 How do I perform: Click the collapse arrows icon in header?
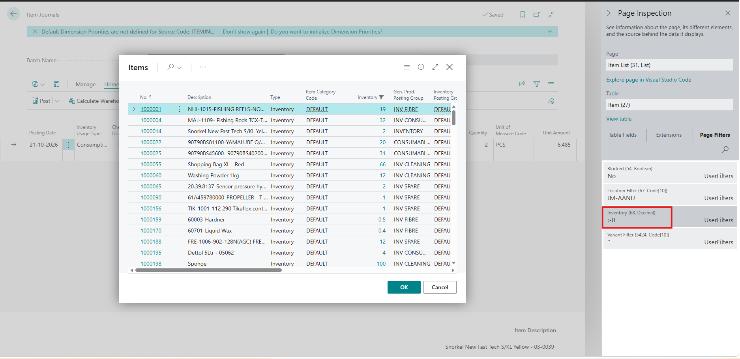[x=551, y=15]
